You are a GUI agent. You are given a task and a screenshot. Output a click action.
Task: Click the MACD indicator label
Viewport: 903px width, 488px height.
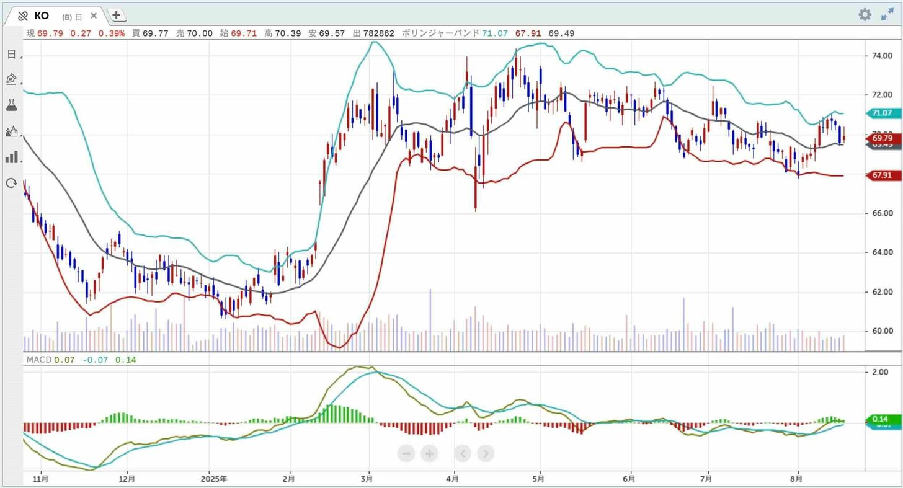click(38, 359)
